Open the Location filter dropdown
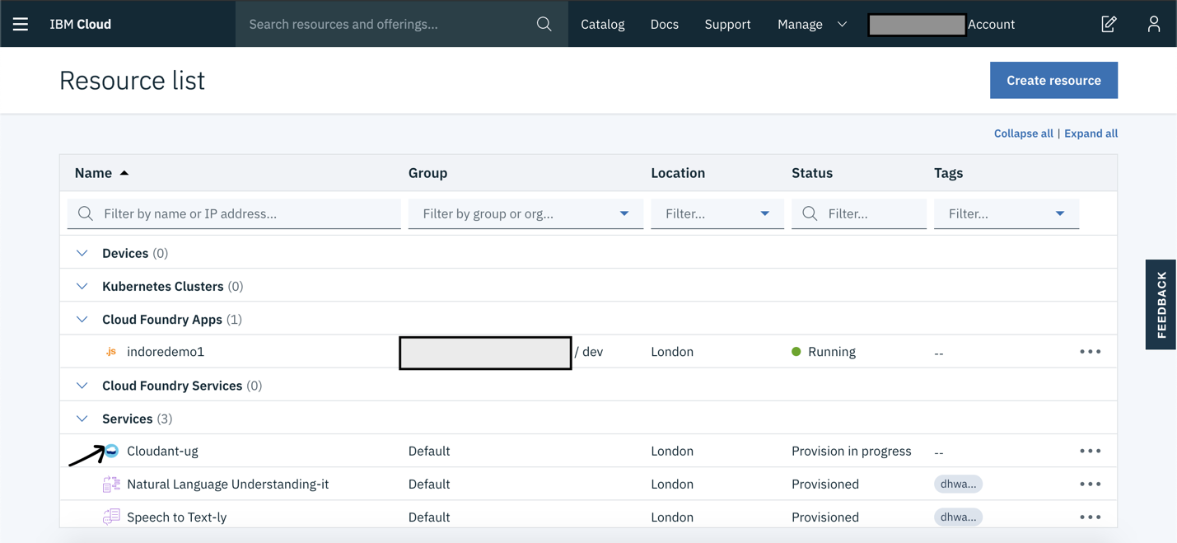 tap(717, 213)
